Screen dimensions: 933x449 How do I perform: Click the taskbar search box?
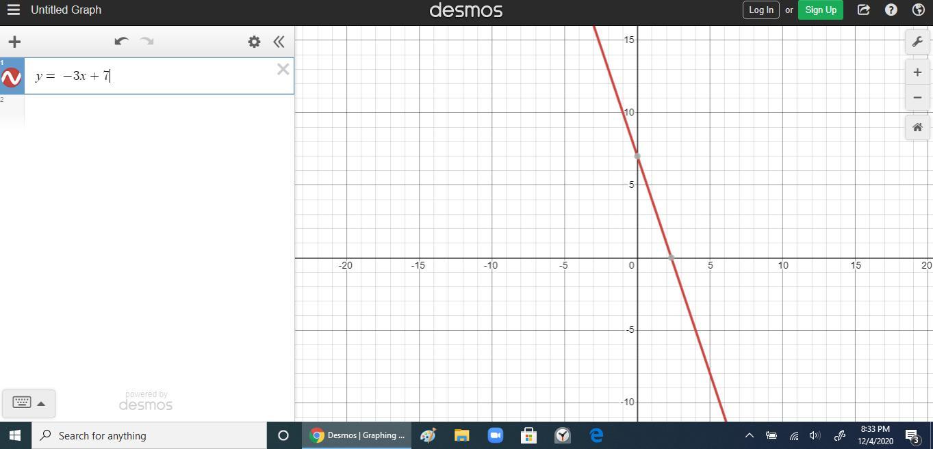coord(149,435)
